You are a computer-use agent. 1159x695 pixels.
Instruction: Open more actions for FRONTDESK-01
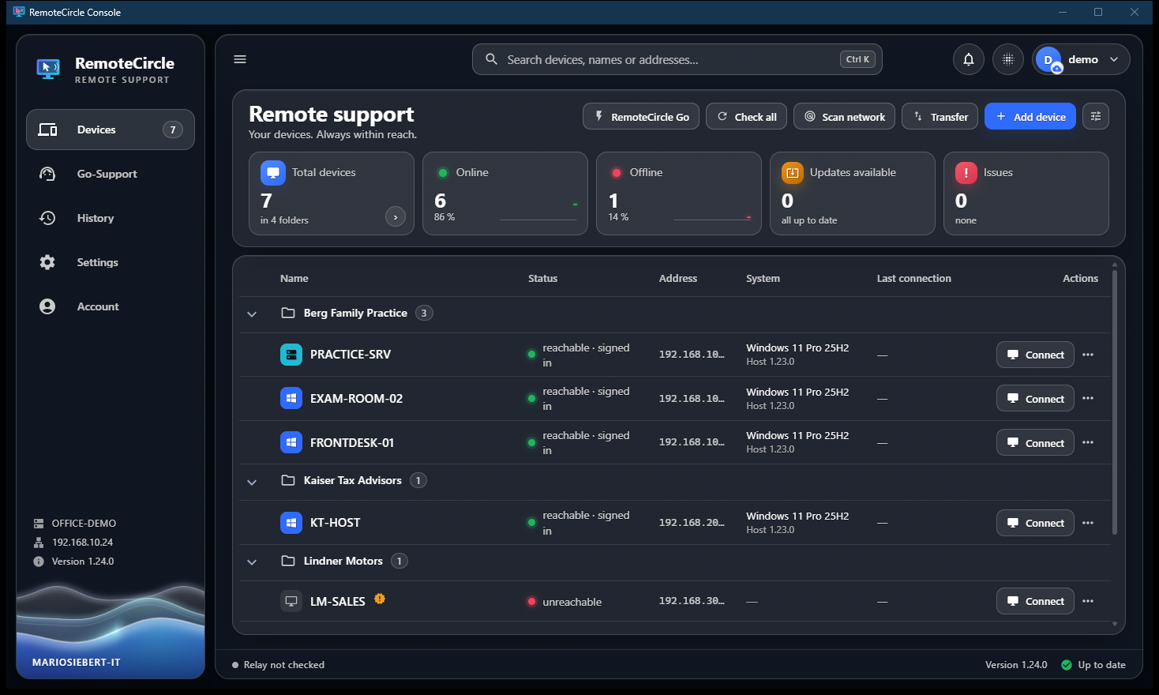pos(1088,442)
